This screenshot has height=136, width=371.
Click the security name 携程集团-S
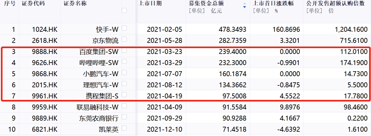(102, 96)
